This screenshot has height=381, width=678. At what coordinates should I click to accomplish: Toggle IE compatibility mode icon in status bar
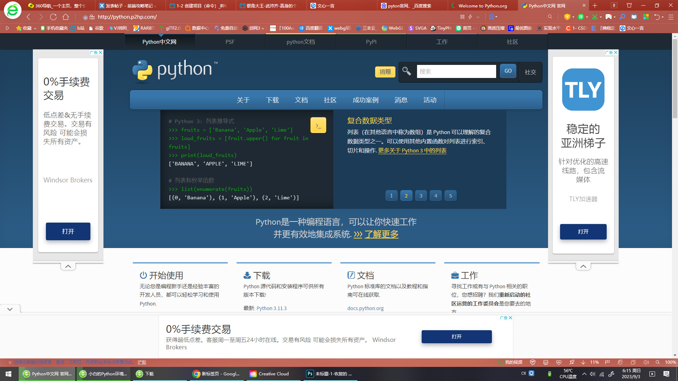(x=620, y=362)
